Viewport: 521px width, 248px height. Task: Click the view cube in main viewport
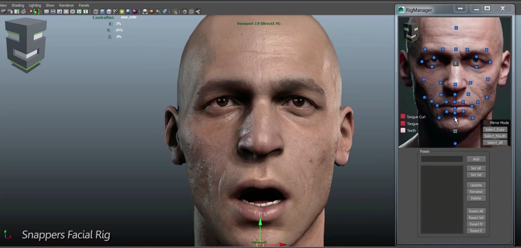[x=26, y=44]
